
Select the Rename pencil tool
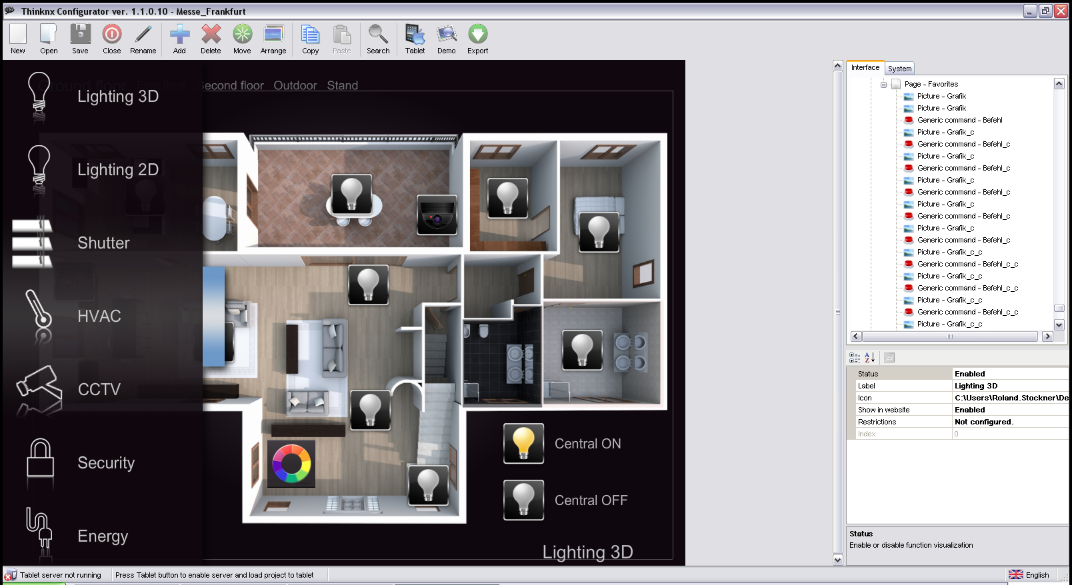click(143, 39)
